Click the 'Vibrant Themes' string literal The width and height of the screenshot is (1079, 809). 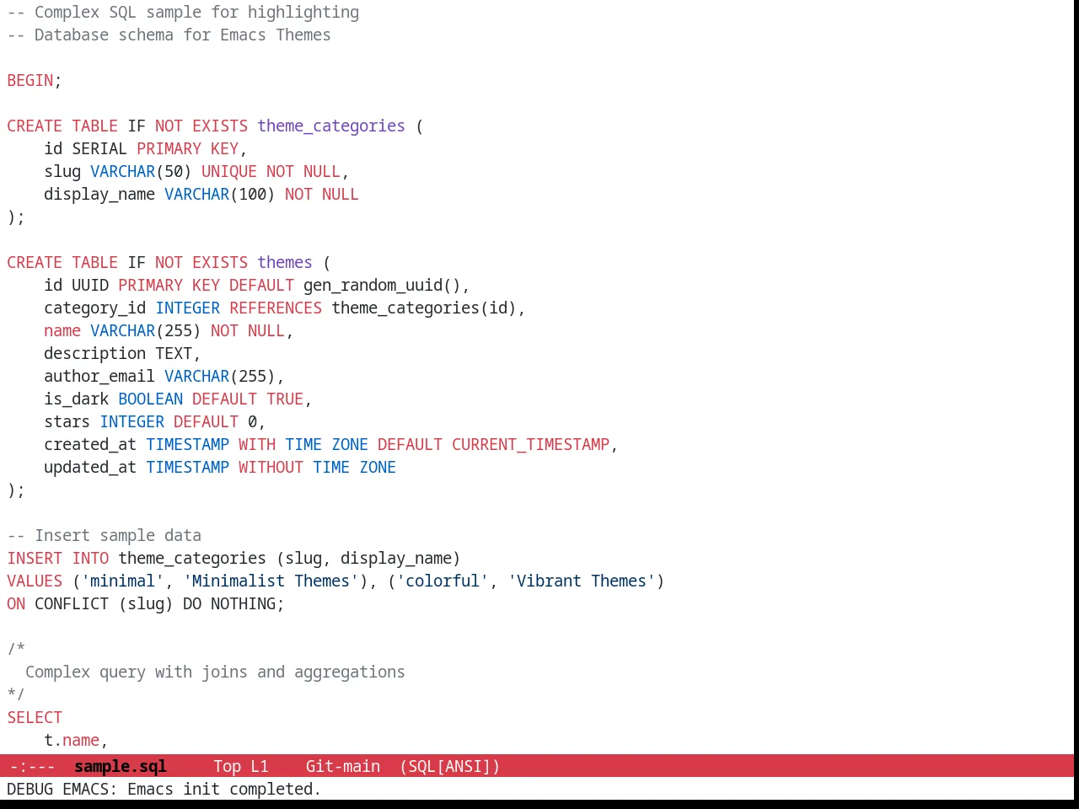(x=582, y=581)
